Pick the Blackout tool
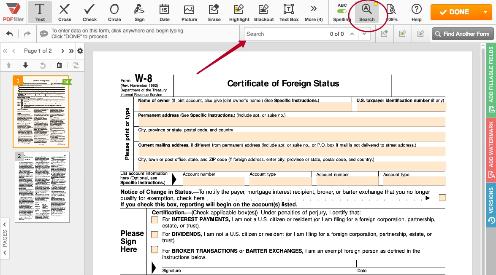 (264, 12)
